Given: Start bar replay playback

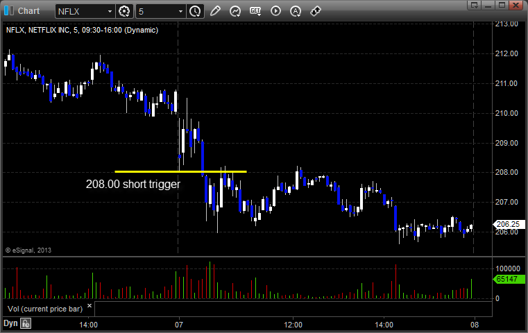Looking at the screenshot, I should click(x=275, y=11).
